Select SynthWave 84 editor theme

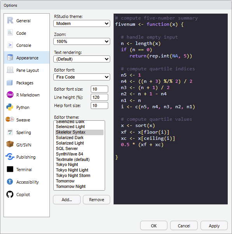click(x=79, y=154)
